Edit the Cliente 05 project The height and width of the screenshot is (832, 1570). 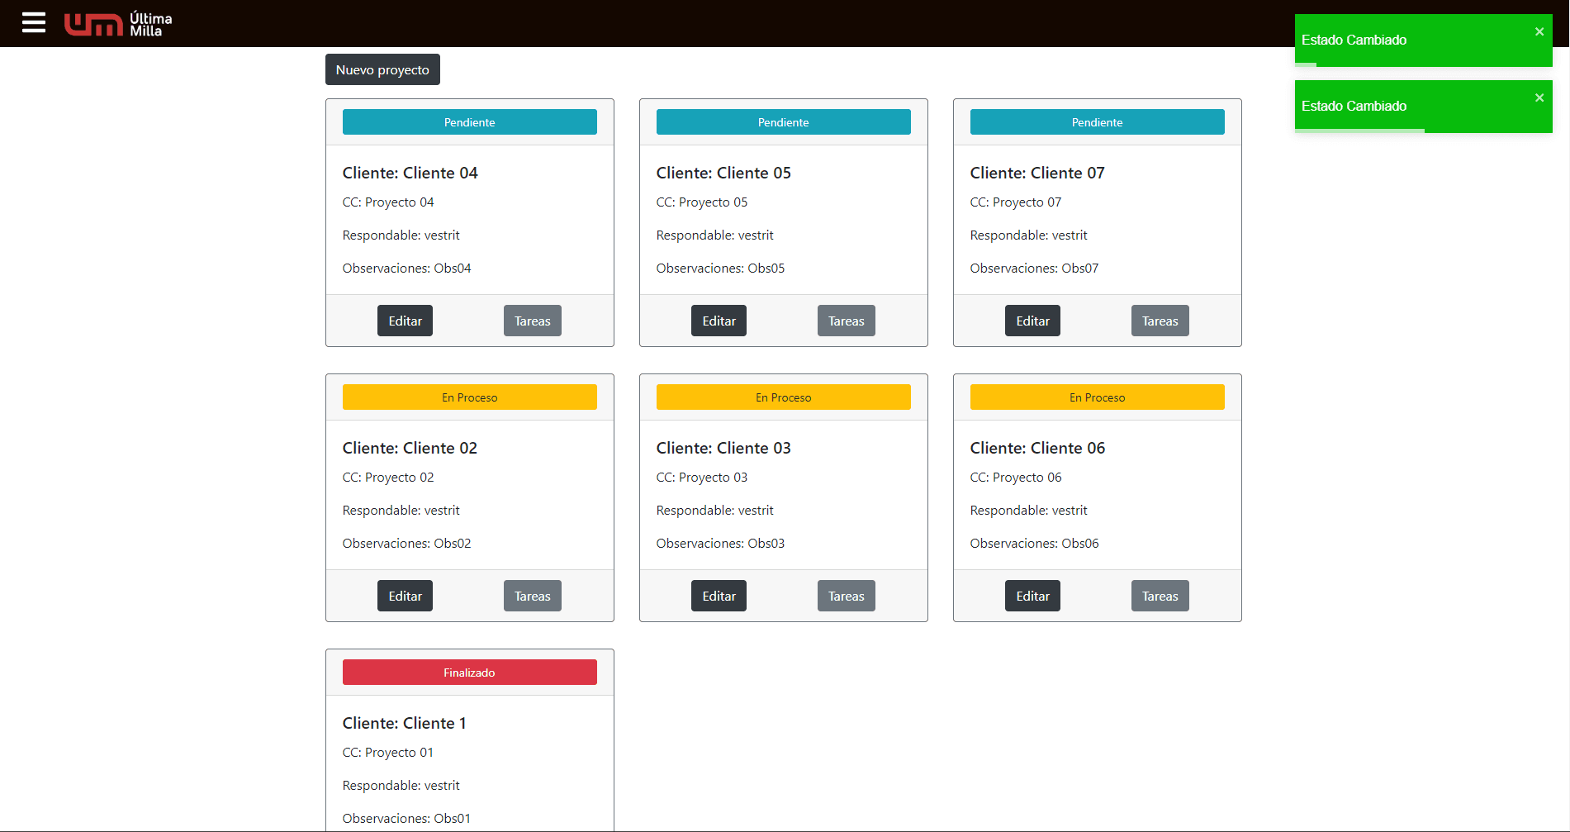(x=719, y=321)
